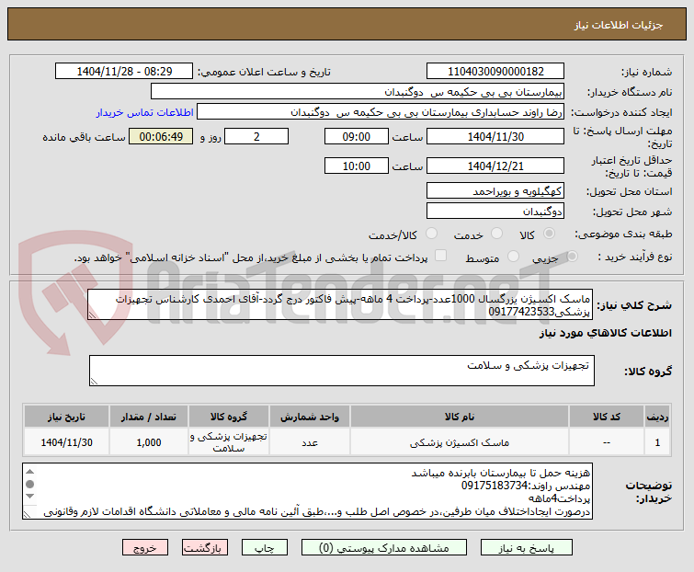Click the validity time 10:00 field
694x572 pixels.
click(357, 166)
